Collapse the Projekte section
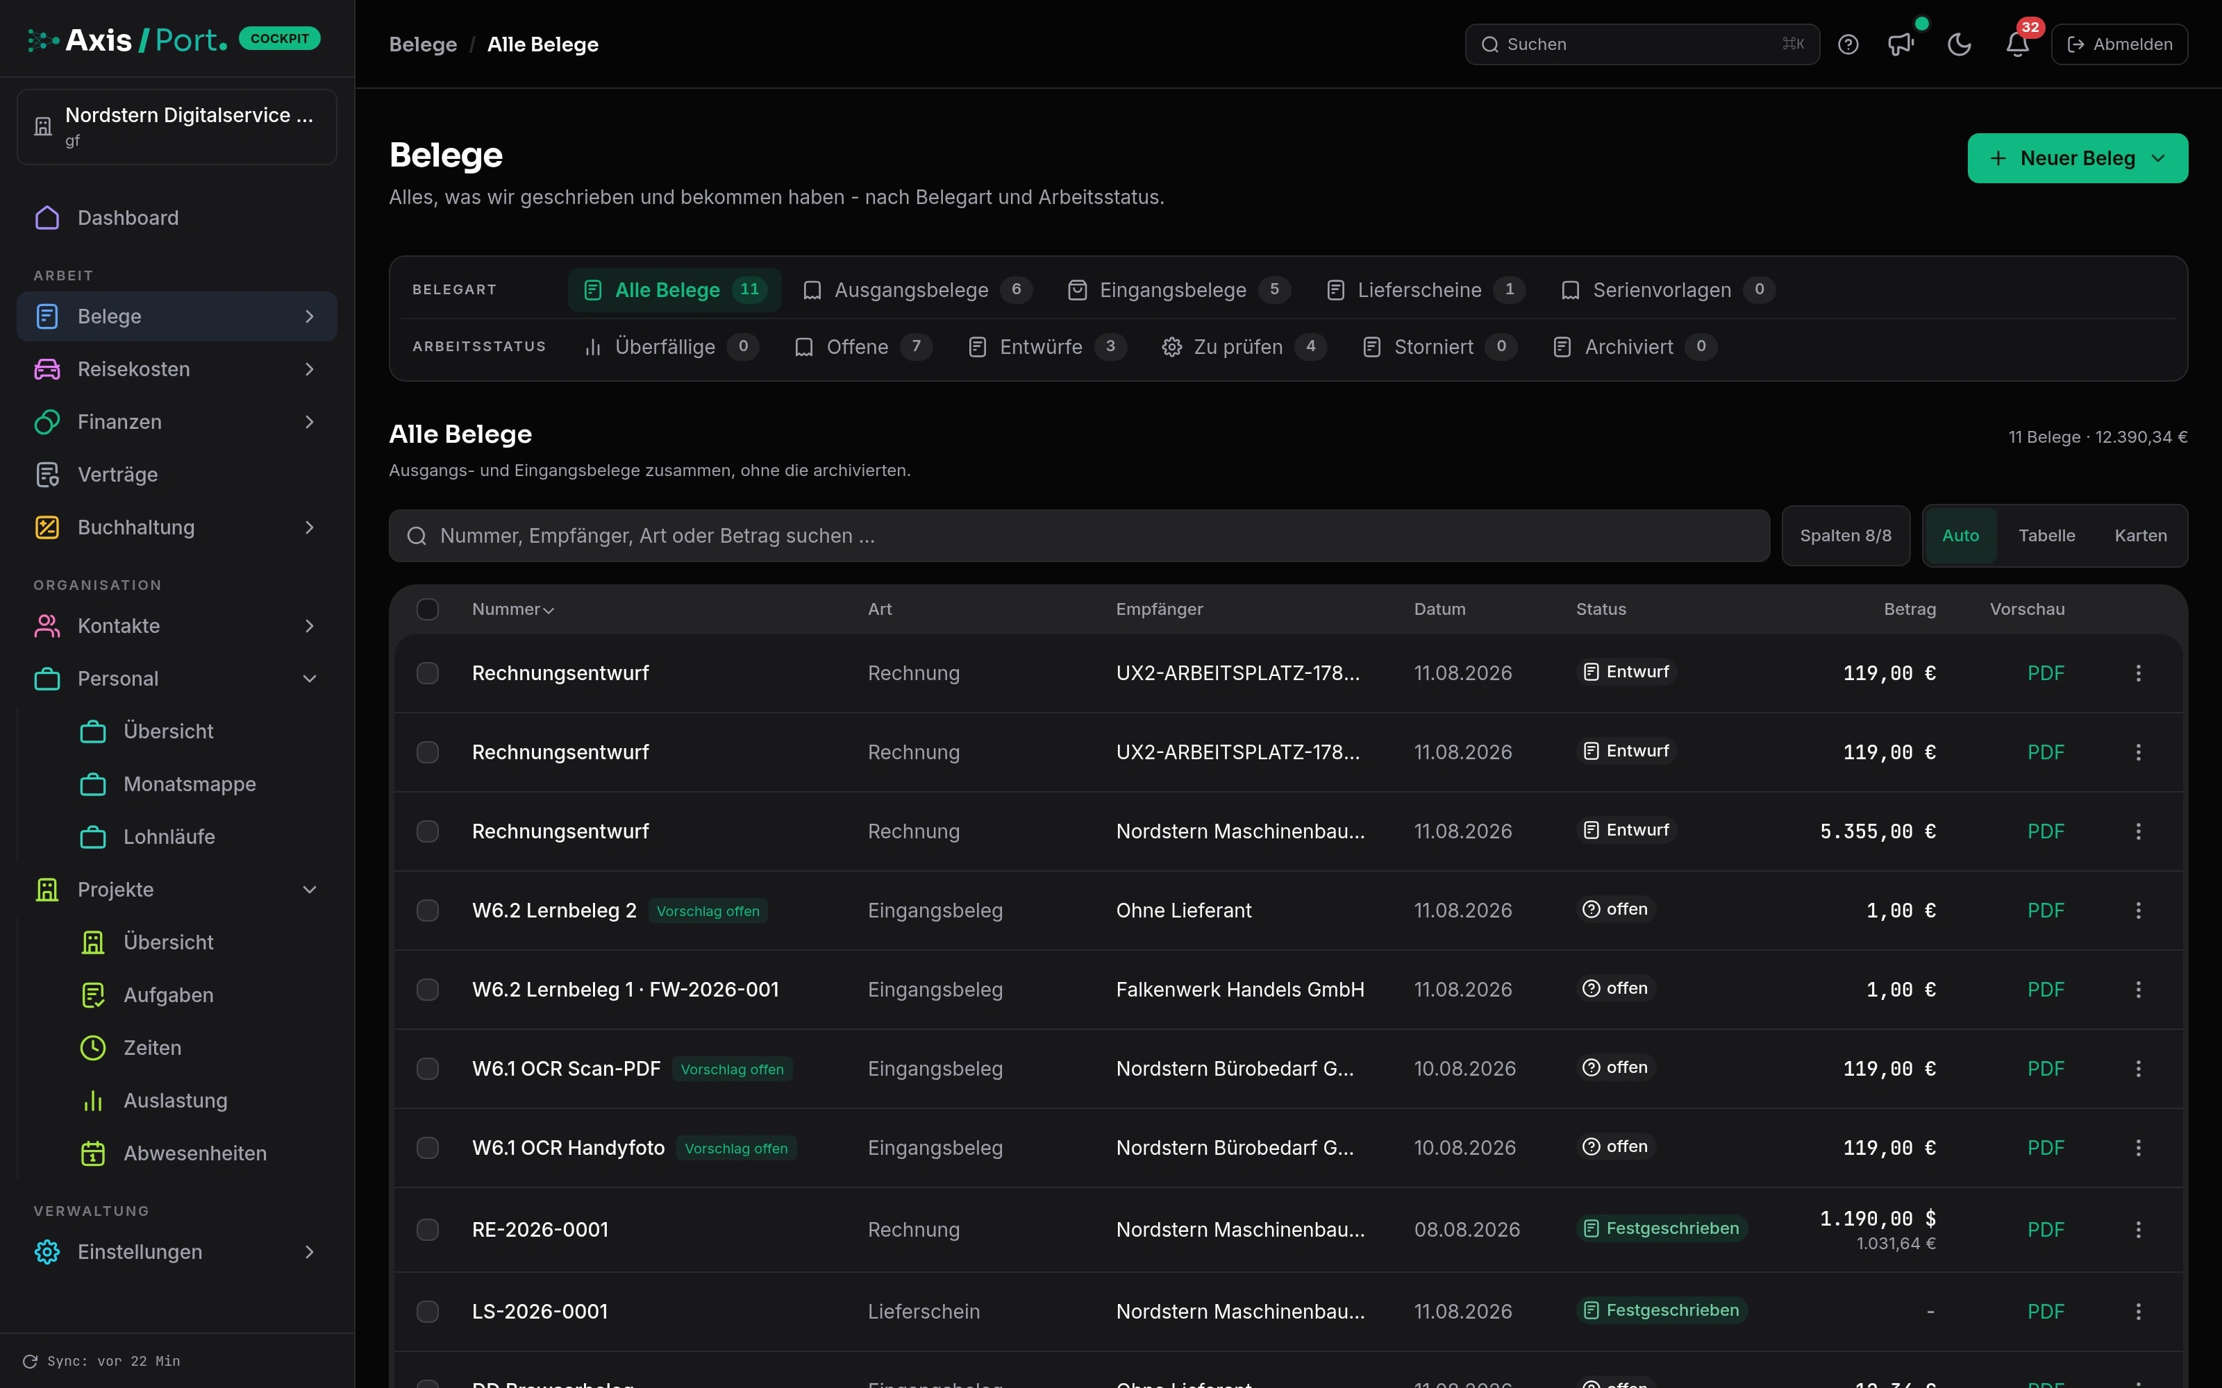Screen dimensions: 2222x1388 310,890
